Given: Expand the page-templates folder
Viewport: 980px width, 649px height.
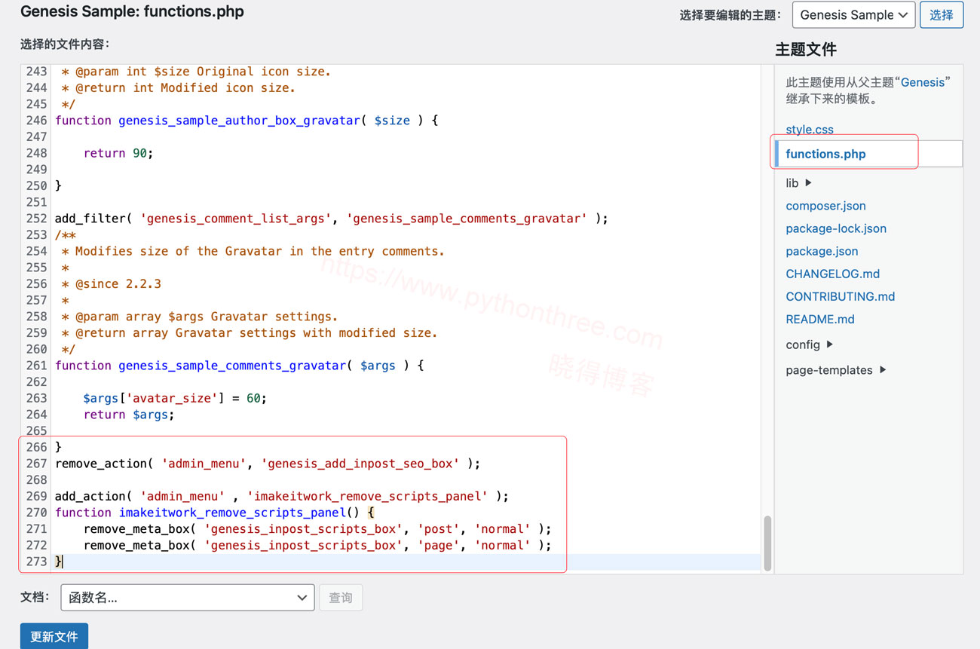Looking at the screenshot, I should (829, 369).
